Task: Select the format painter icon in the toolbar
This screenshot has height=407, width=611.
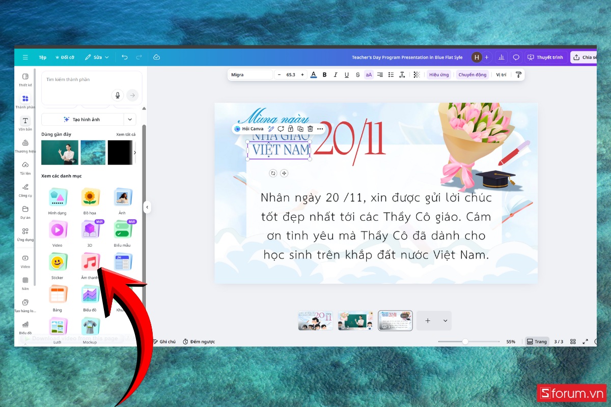Action: pyautogui.click(x=518, y=74)
